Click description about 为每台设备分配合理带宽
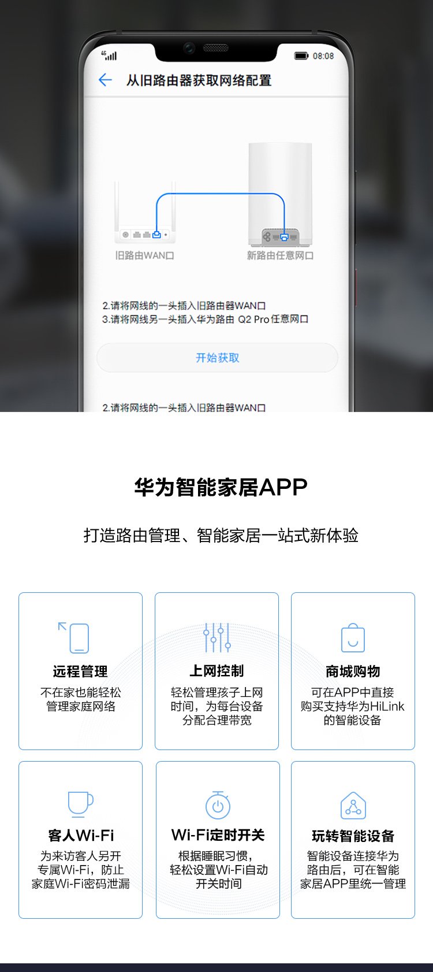The width and height of the screenshot is (433, 972). [x=216, y=706]
